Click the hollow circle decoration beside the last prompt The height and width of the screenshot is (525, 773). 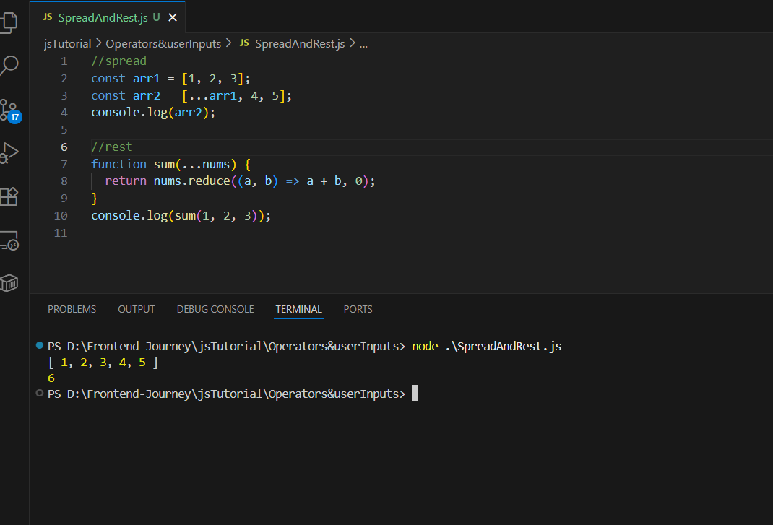pos(40,394)
